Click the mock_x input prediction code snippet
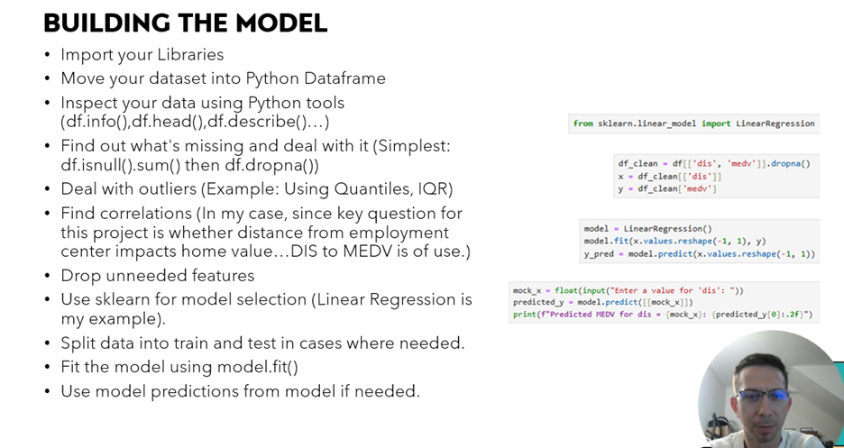Viewport: 844px width, 448px height. tap(664, 302)
